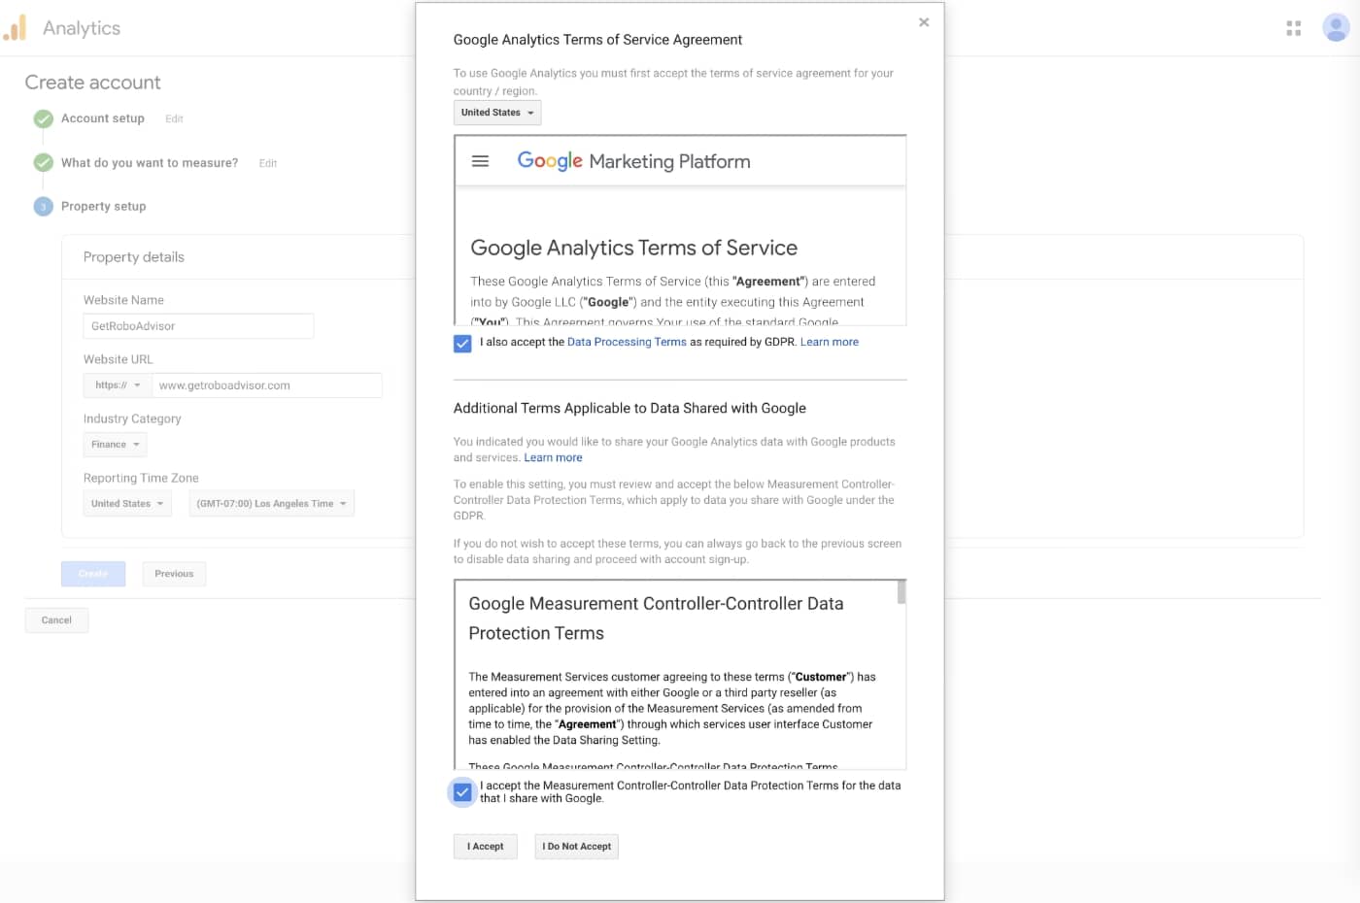Screen dimensions: 1360x903
Task: Click the I Accept button
Action: click(x=486, y=847)
